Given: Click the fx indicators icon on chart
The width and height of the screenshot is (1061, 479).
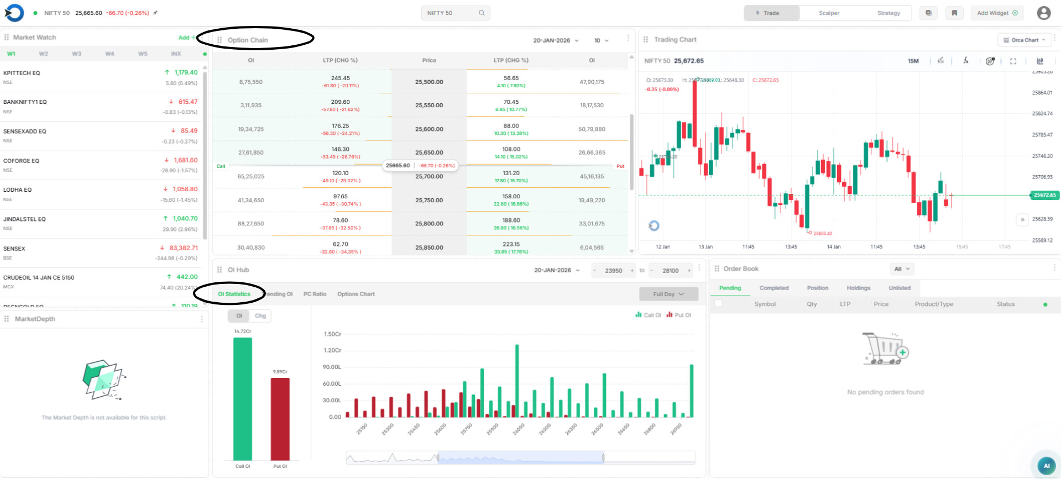Looking at the screenshot, I should coord(965,61).
